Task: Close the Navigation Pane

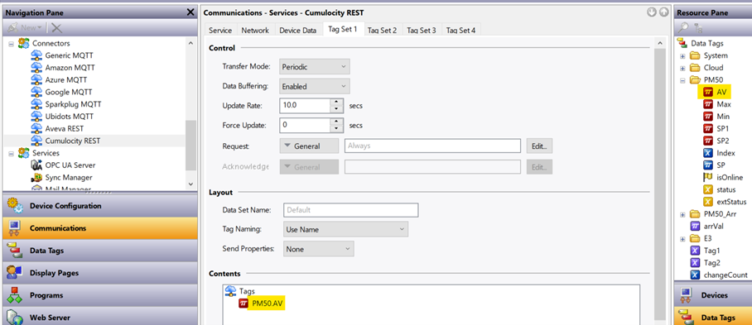Action: [190, 12]
